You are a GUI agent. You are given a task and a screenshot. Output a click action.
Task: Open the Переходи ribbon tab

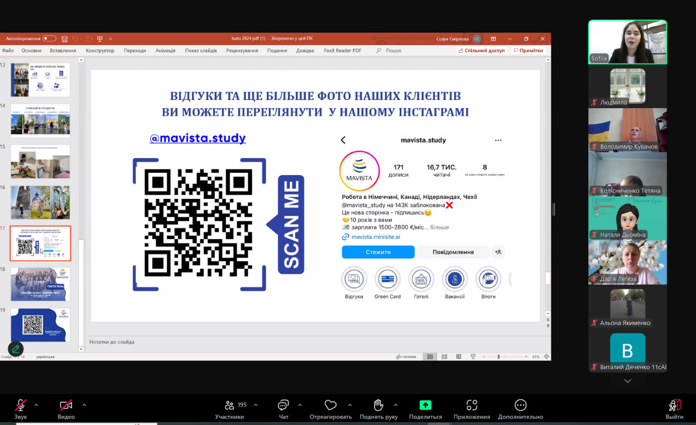pos(135,51)
